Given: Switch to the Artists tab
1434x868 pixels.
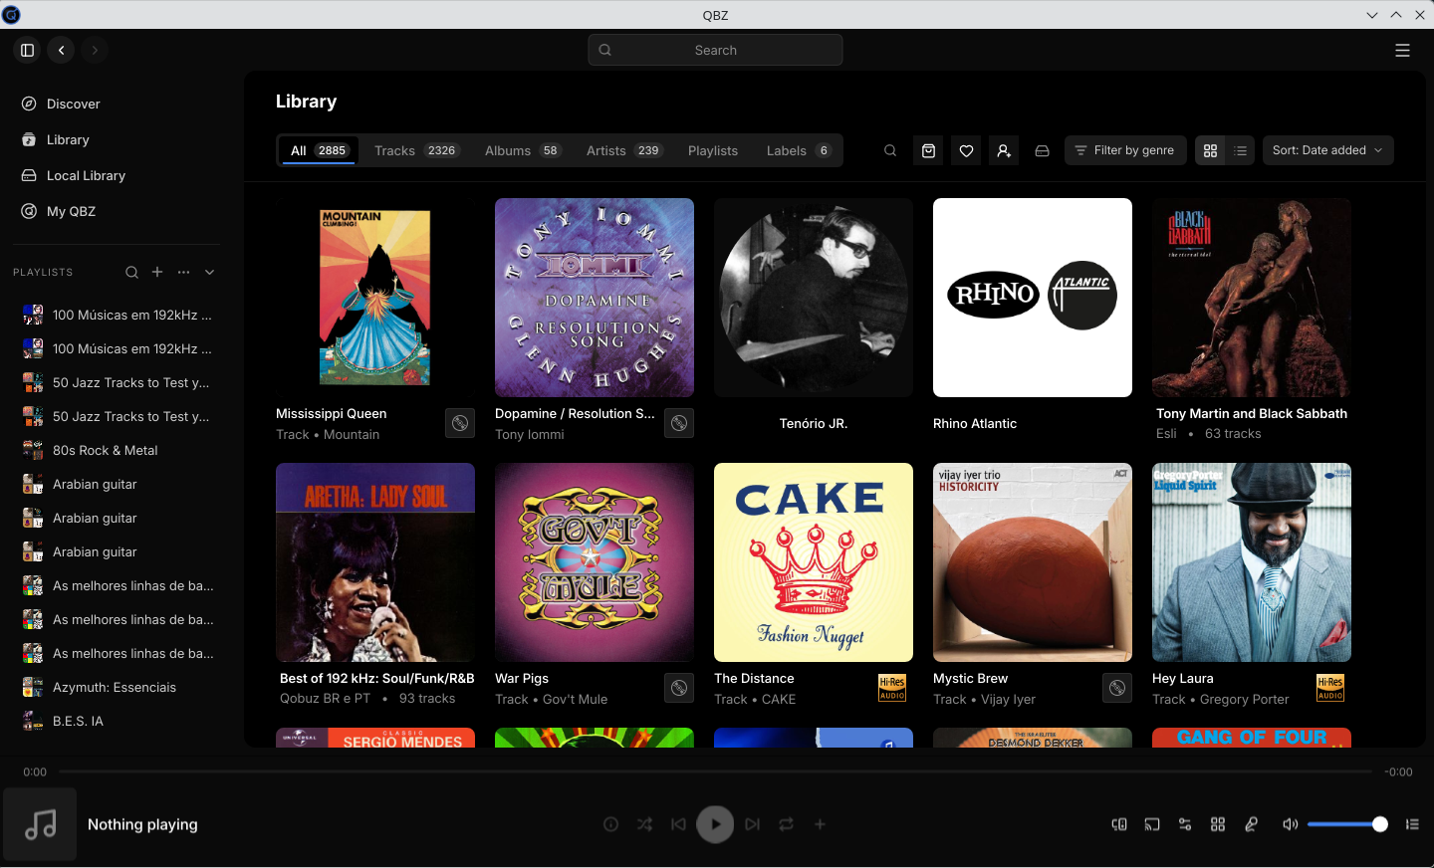Looking at the screenshot, I should (624, 150).
